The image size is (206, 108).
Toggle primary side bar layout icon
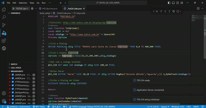click(169, 3)
